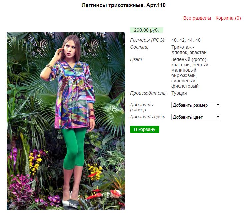The height and width of the screenshot is (217, 244).
Task: Click the color list starting "Зеленый (фото)"
Action: [x=190, y=73]
